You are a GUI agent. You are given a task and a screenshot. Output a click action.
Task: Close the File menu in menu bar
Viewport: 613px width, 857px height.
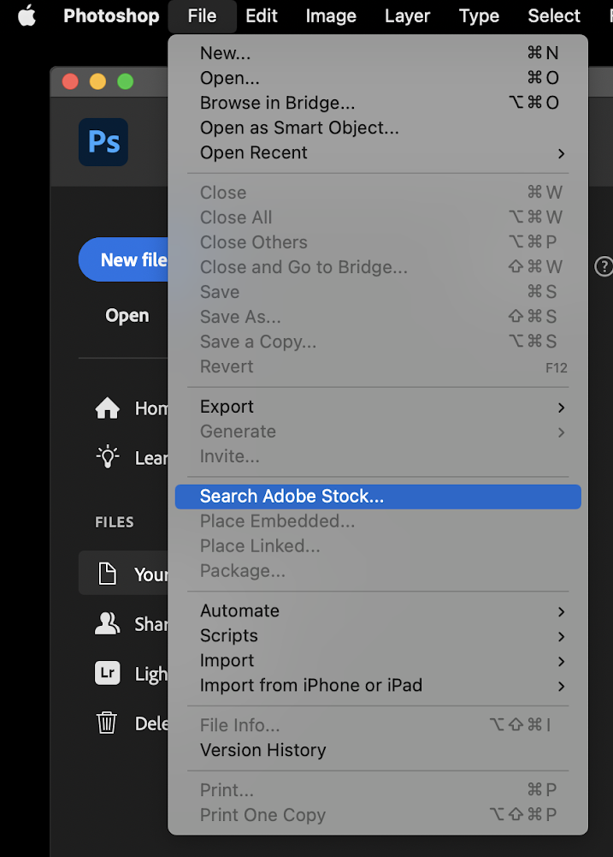point(202,16)
